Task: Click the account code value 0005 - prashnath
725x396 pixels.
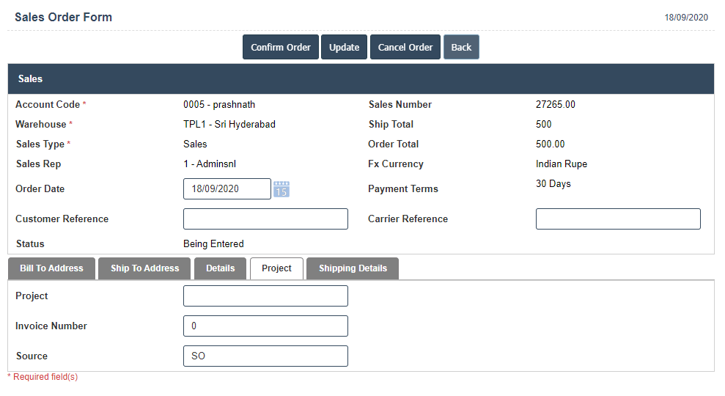Action: pos(219,105)
